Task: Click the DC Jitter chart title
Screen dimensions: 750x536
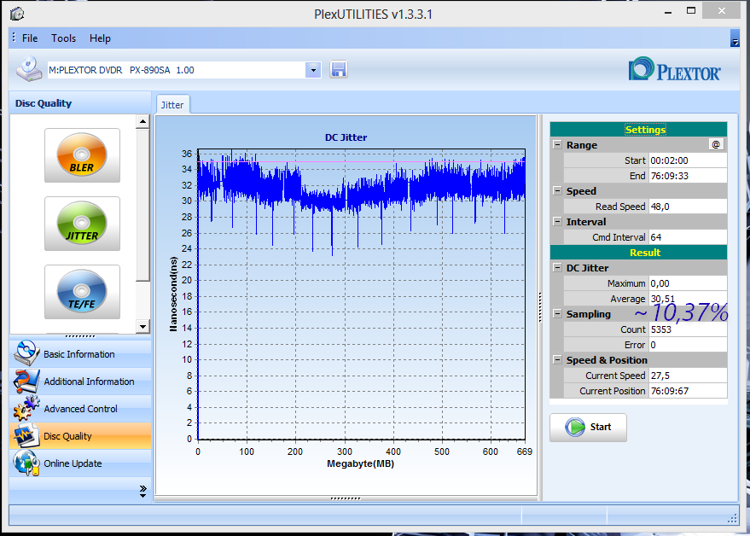Action: click(346, 137)
